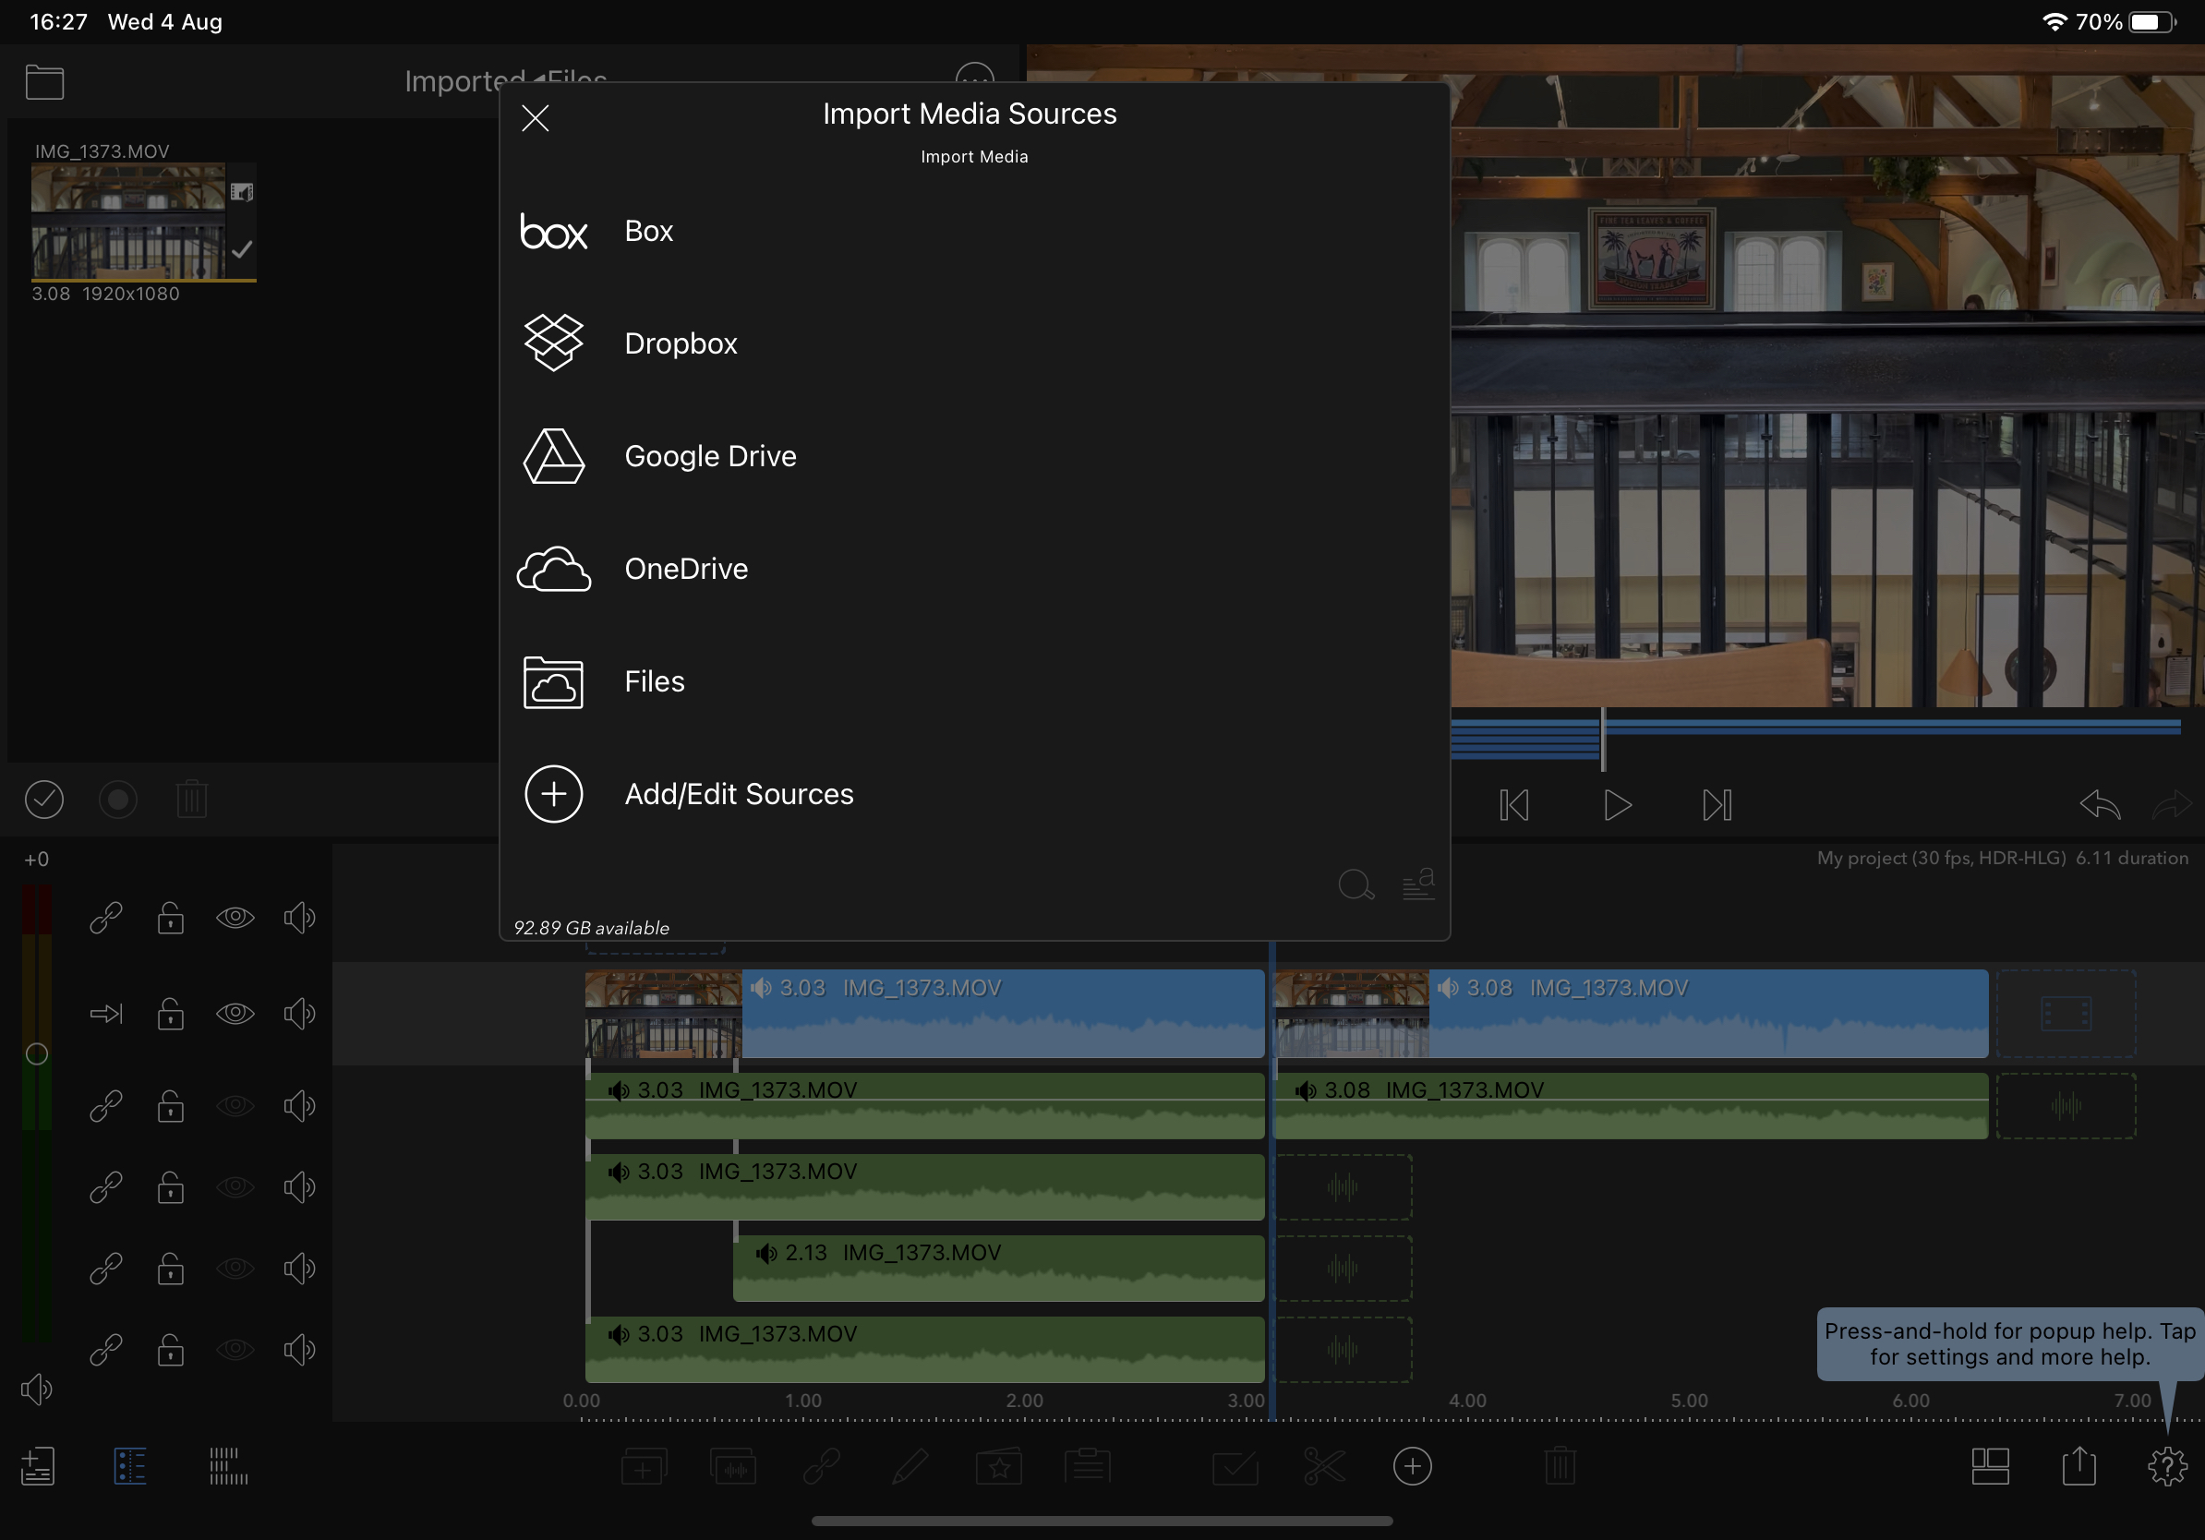Play the preview video
Screen dimensions: 2205x1540
(1617, 804)
